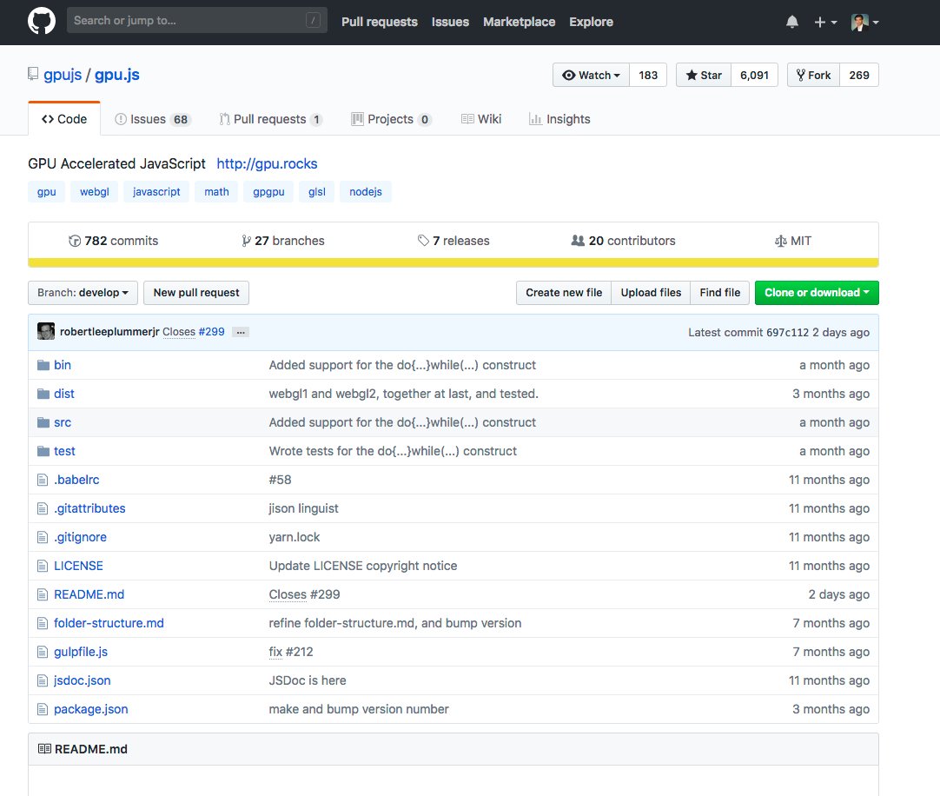Open the Watch dropdown button

(x=591, y=75)
